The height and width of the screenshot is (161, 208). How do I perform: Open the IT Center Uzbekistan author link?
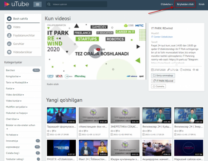point(162,37)
